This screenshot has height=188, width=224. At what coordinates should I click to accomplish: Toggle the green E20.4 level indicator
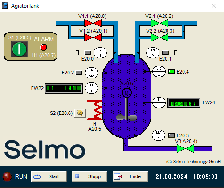pos(171,72)
